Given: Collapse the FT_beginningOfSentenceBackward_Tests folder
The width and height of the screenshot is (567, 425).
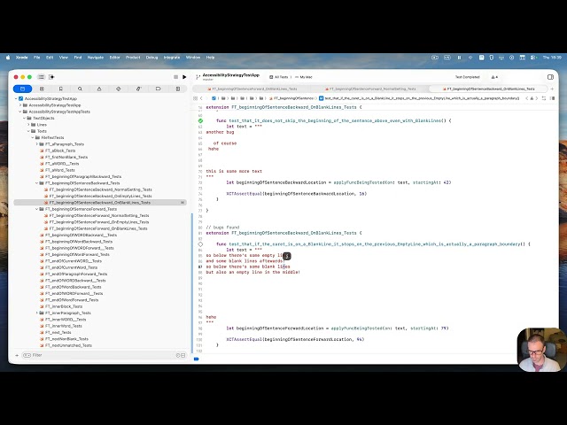Looking at the screenshot, I should point(36,183).
